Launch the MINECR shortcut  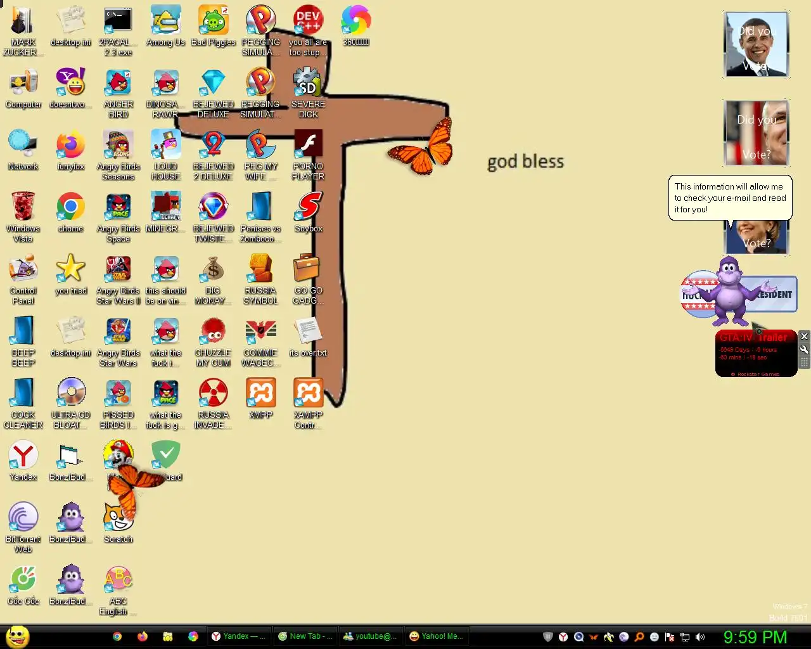[165, 213]
